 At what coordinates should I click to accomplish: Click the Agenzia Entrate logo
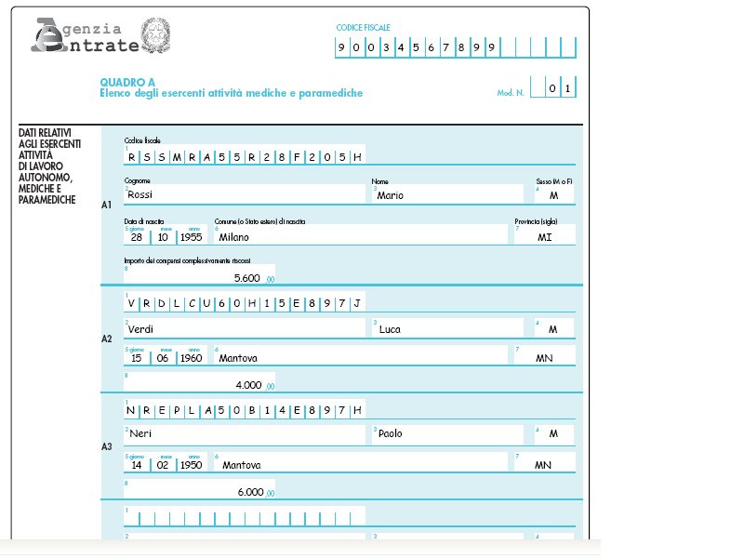[x=86, y=35]
